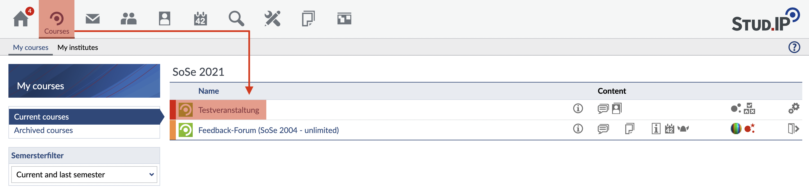Open the Planner calendar icon in top navigation
809x190 pixels.
[200, 19]
